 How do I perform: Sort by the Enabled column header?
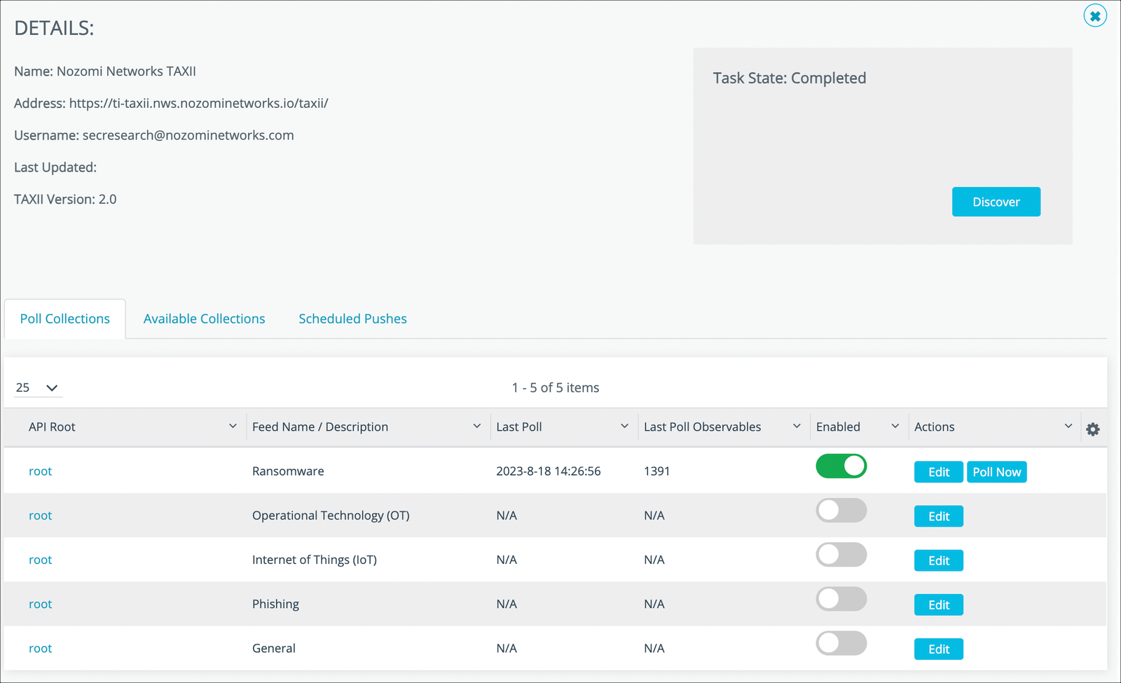838,427
